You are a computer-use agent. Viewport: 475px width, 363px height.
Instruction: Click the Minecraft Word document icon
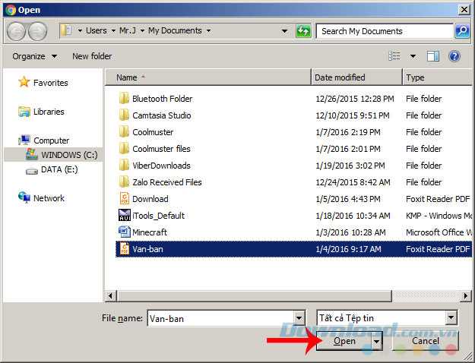pos(125,232)
